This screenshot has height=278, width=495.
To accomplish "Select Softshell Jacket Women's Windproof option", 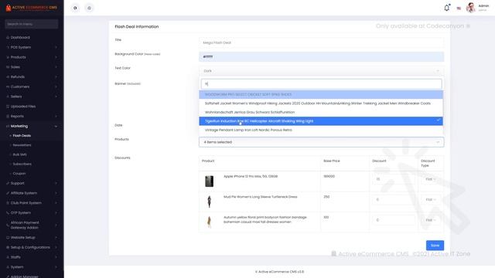I will [x=321, y=103].
